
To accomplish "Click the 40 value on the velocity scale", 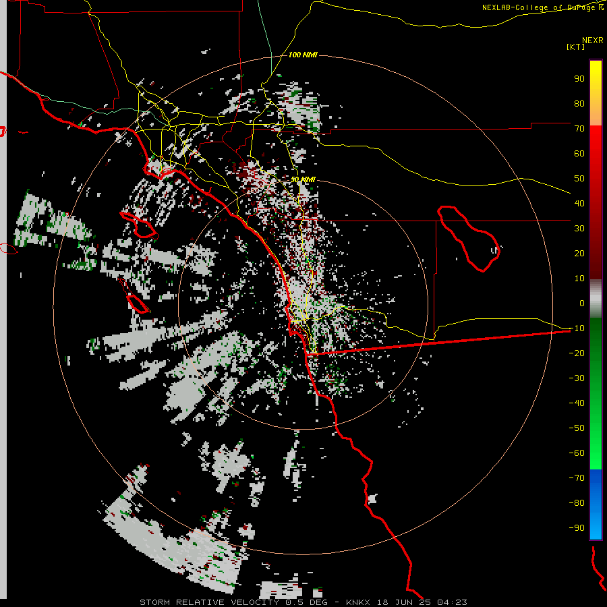I will tap(579, 204).
